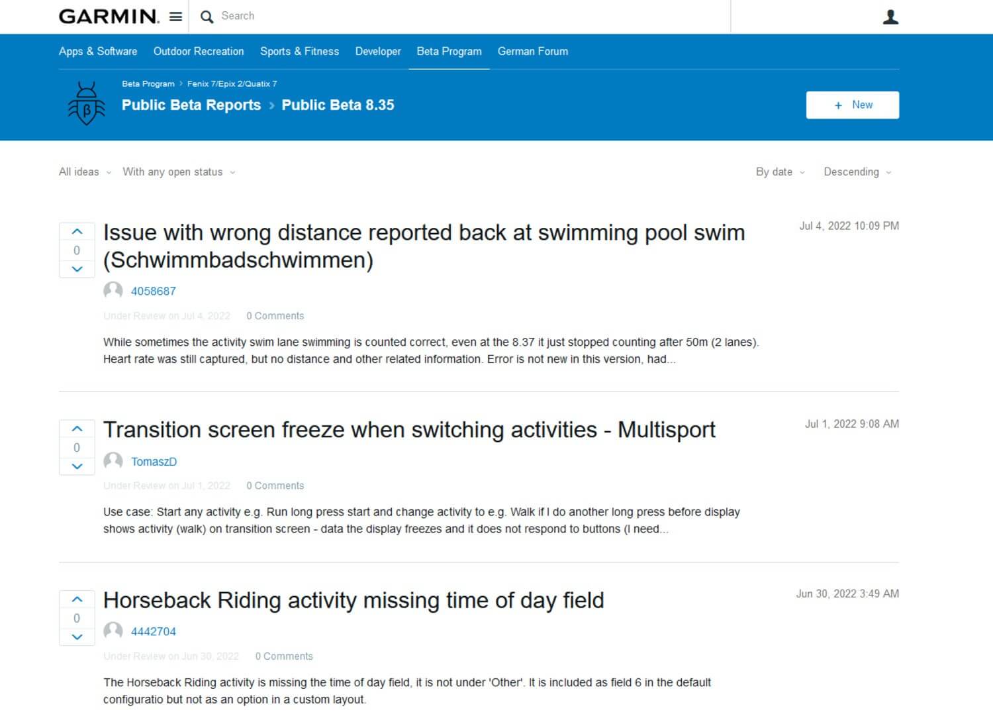The width and height of the screenshot is (993, 726).
Task: Upvote the Horseback Riding report
Action: pos(77,599)
